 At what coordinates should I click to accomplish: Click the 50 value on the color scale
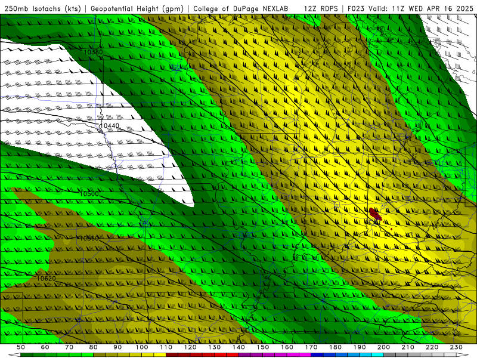pos(21,347)
